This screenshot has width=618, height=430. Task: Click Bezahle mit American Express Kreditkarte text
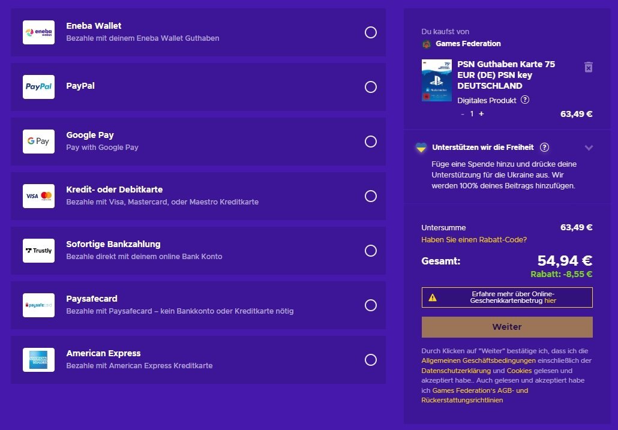[x=140, y=365]
